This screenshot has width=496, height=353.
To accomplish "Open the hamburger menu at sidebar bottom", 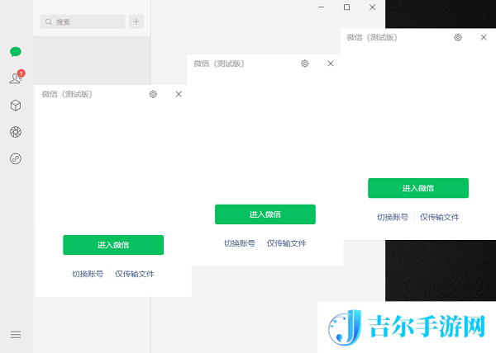I will tap(16, 335).
